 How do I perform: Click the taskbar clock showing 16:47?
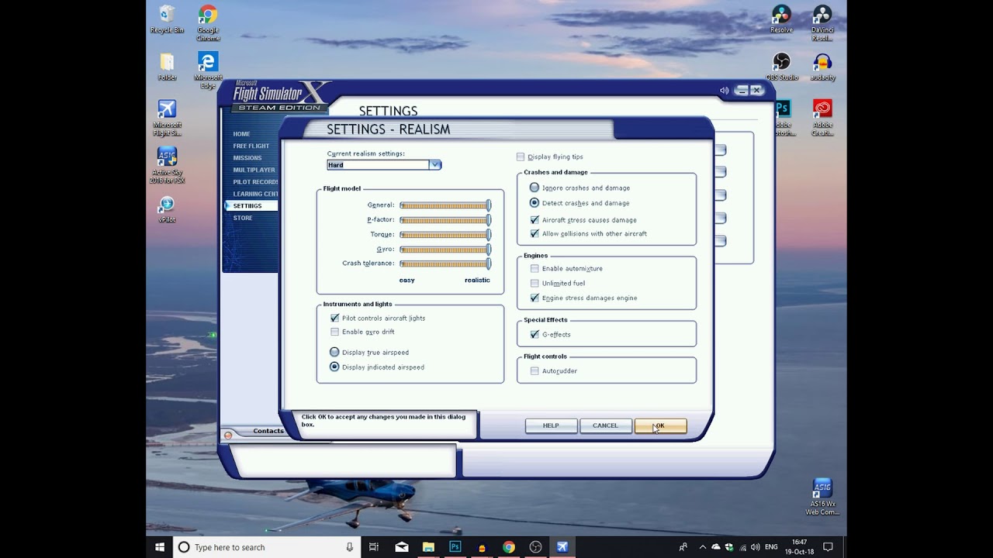799,547
